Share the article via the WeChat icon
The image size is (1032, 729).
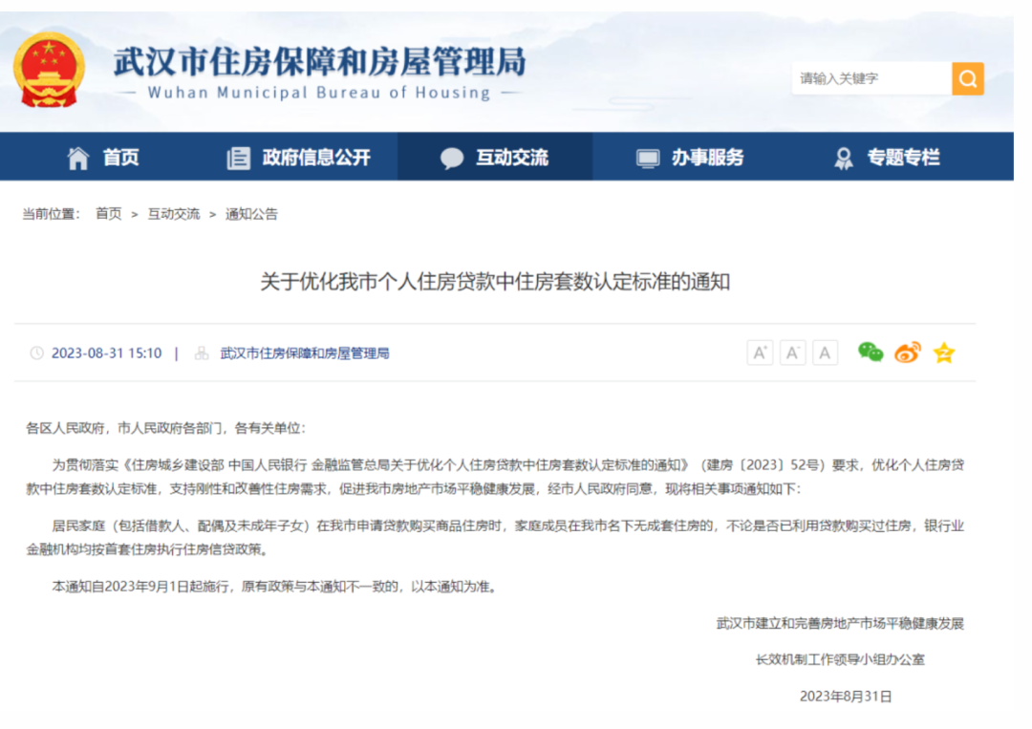870,353
